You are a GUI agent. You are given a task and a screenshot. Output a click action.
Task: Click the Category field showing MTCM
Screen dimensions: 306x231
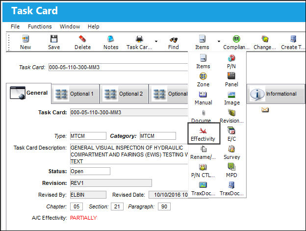[x=158, y=136]
